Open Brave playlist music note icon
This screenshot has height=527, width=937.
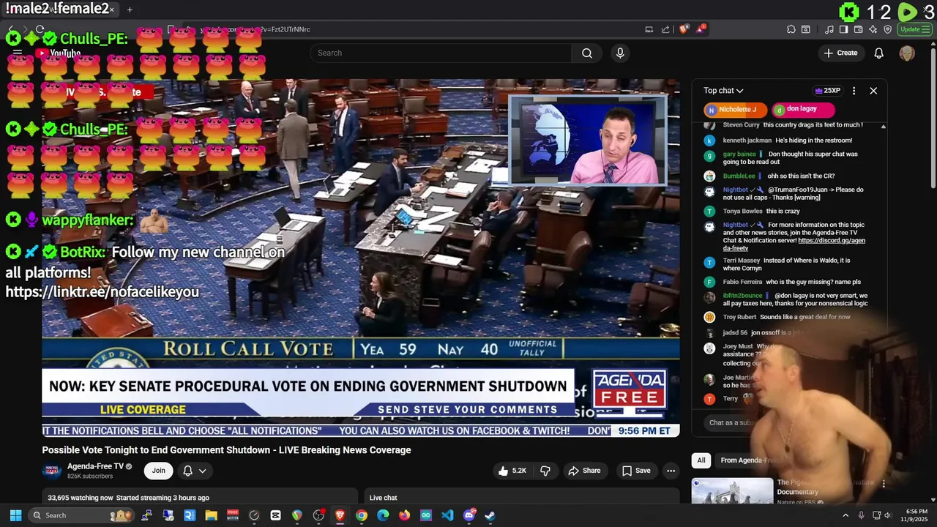pyautogui.click(x=829, y=29)
